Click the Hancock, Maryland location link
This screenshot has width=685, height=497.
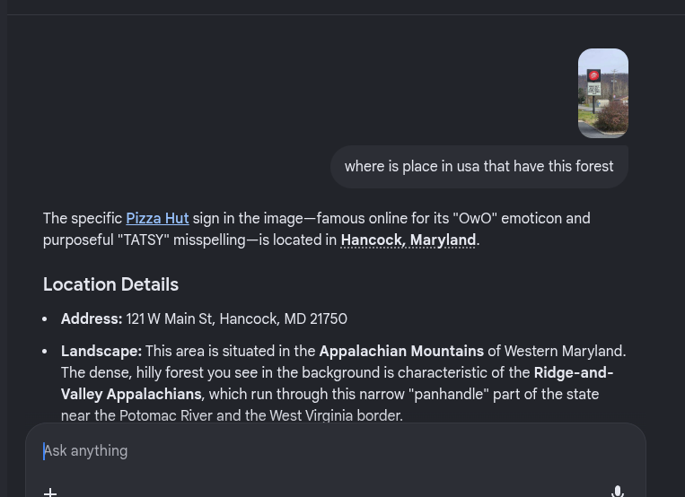pyautogui.click(x=408, y=240)
